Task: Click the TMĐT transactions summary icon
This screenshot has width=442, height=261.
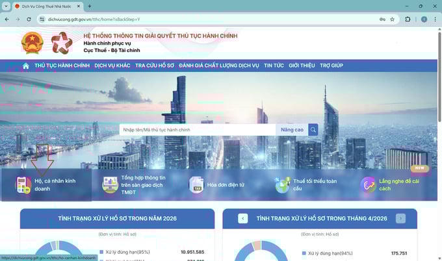Action: click(110, 185)
